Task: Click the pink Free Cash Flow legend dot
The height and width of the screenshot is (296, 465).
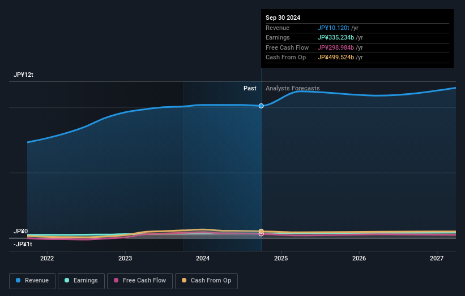Action: [116, 280]
